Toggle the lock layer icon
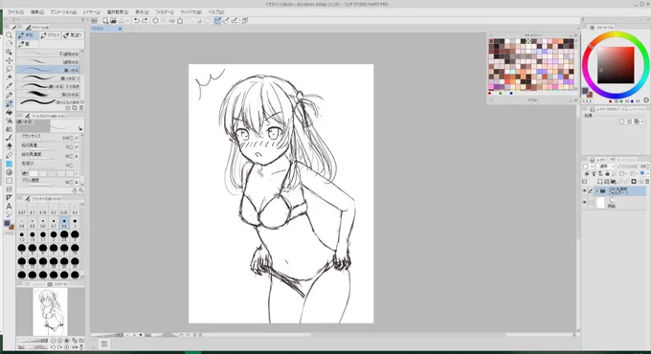Viewport: 651px width, 354px height. click(607, 173)
